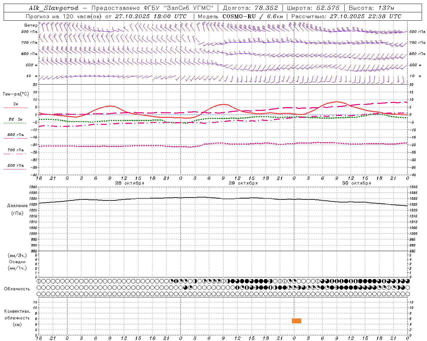Screen dimensions: 427x341
Task: Click the orange convective cloud bar
Action: click(x=297, y=321)
